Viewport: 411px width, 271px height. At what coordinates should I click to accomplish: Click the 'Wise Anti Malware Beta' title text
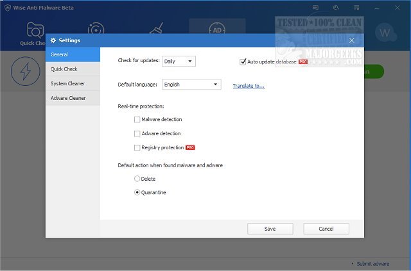[x=43, y=8]
